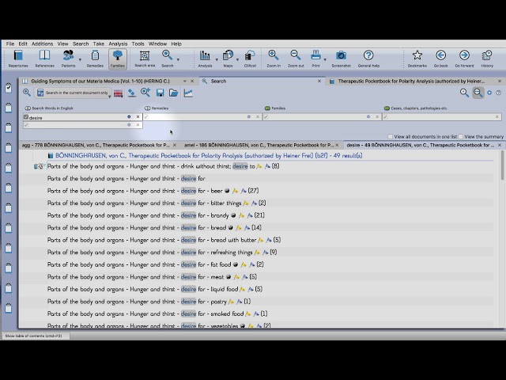Click the Go back arrow
The image size is (506, 380).
440,59
